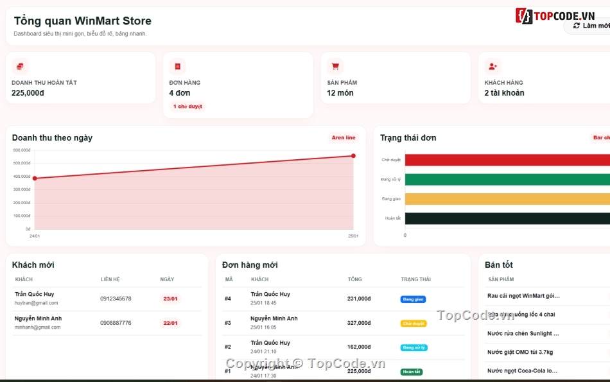This screenshot has height=382, width=610.
Task: Open order #2 row
Action: click(343, 347)
